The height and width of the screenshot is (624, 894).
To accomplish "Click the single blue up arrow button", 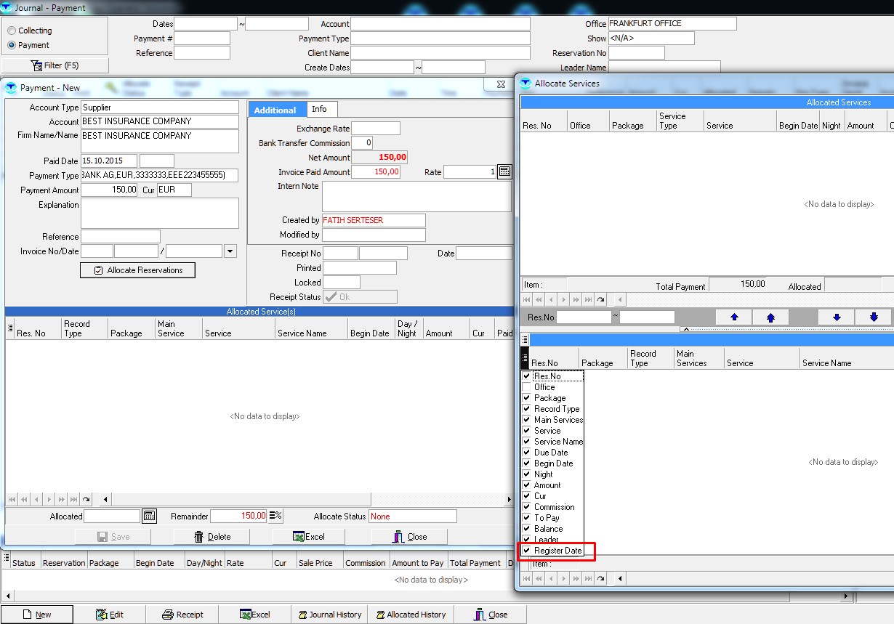I will [x=734, y=317].
